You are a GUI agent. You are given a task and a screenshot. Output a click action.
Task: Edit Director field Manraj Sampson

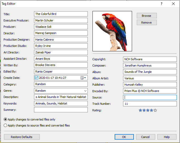click(x=61, y=33)
